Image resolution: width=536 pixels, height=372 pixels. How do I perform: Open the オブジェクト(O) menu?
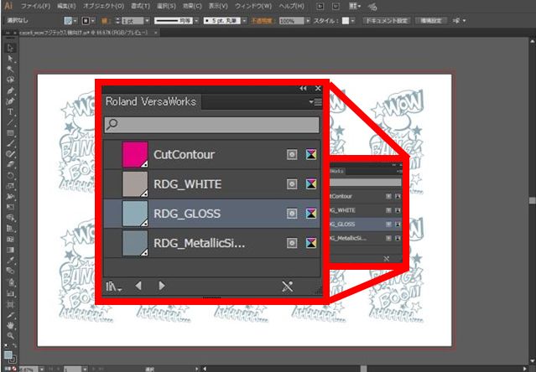point(103,6)
